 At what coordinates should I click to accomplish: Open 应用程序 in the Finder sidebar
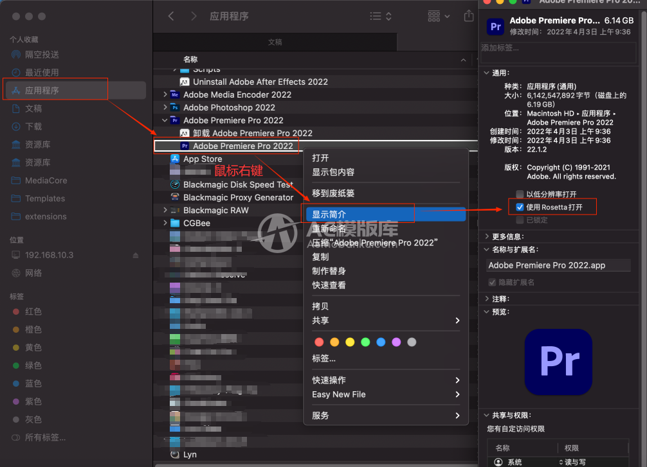(x=42, y=91)
